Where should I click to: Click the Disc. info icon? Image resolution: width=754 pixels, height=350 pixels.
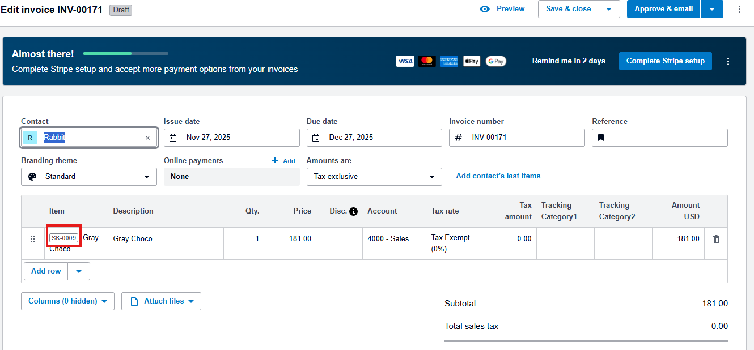pyautogui.click(x=354, y=211)
